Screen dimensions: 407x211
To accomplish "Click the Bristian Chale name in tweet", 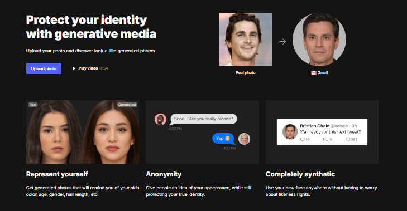I will [x=314, y=126].
